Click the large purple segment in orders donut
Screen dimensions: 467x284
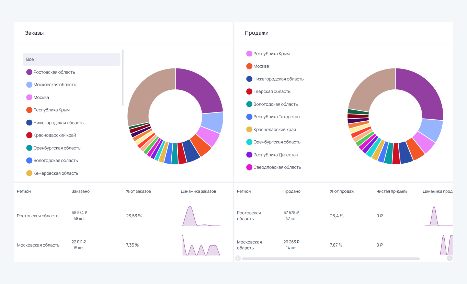[x=203, y=89]
